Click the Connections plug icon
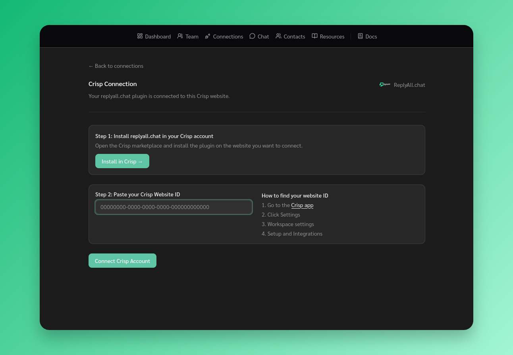Viewport: 513px width, 355px height. click(x=208, y=36)
